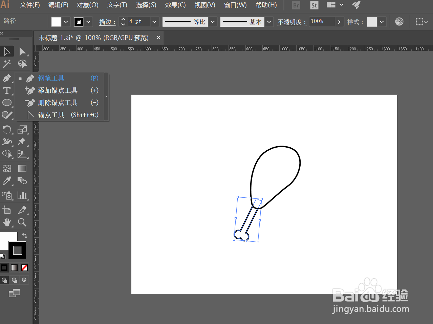Choose the Perspective Grid tool
Viewport: 433px width, 324px height.
coord(22,154)
